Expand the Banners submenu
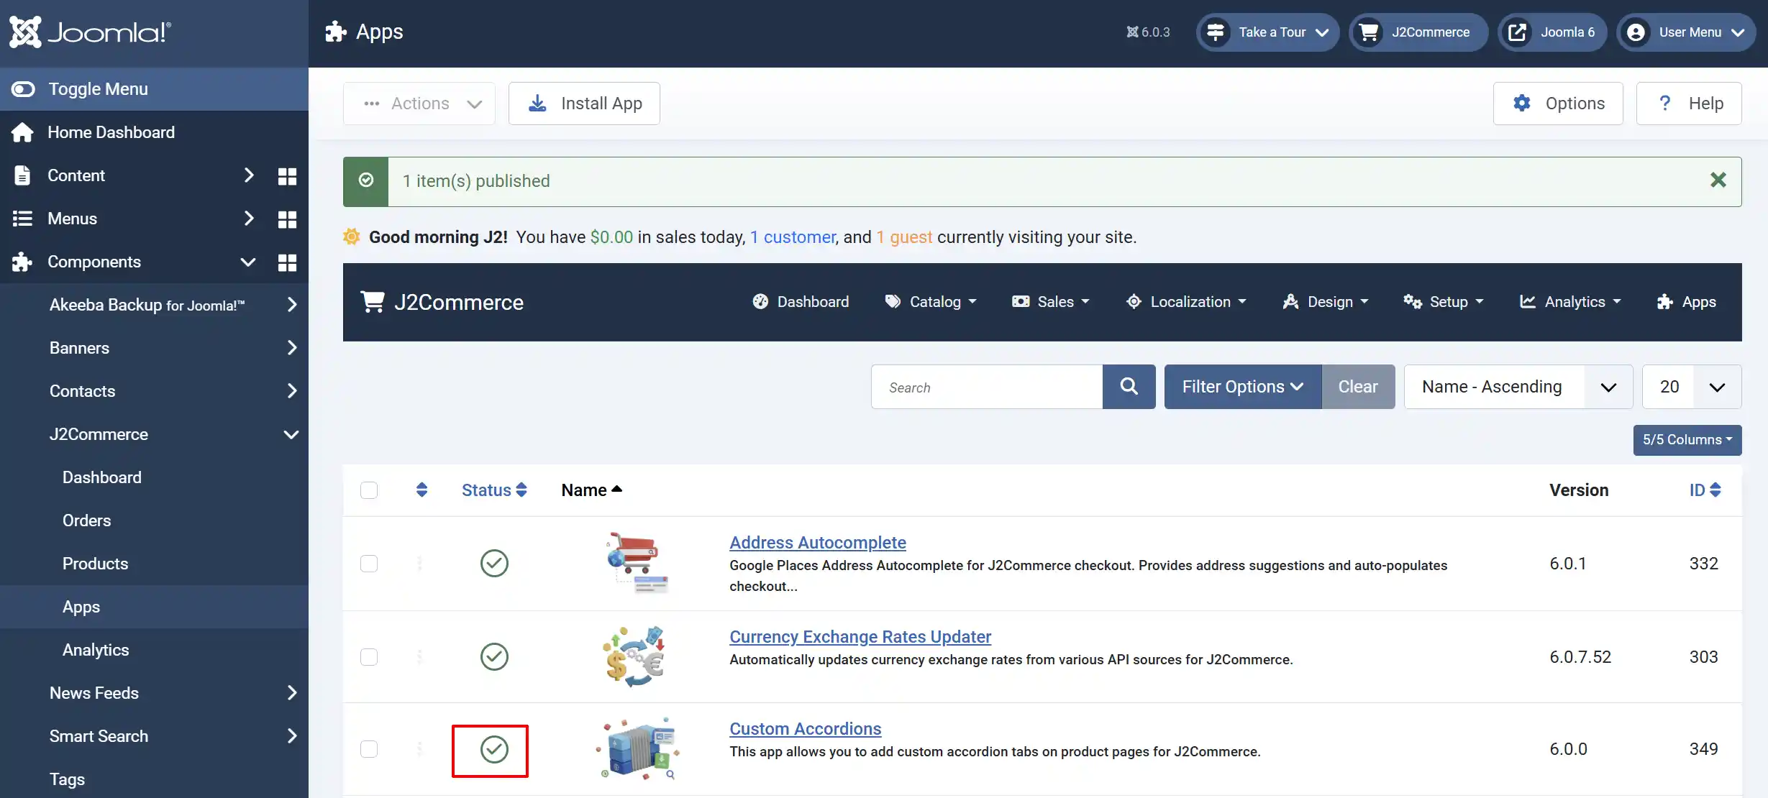 pos(291,348)
